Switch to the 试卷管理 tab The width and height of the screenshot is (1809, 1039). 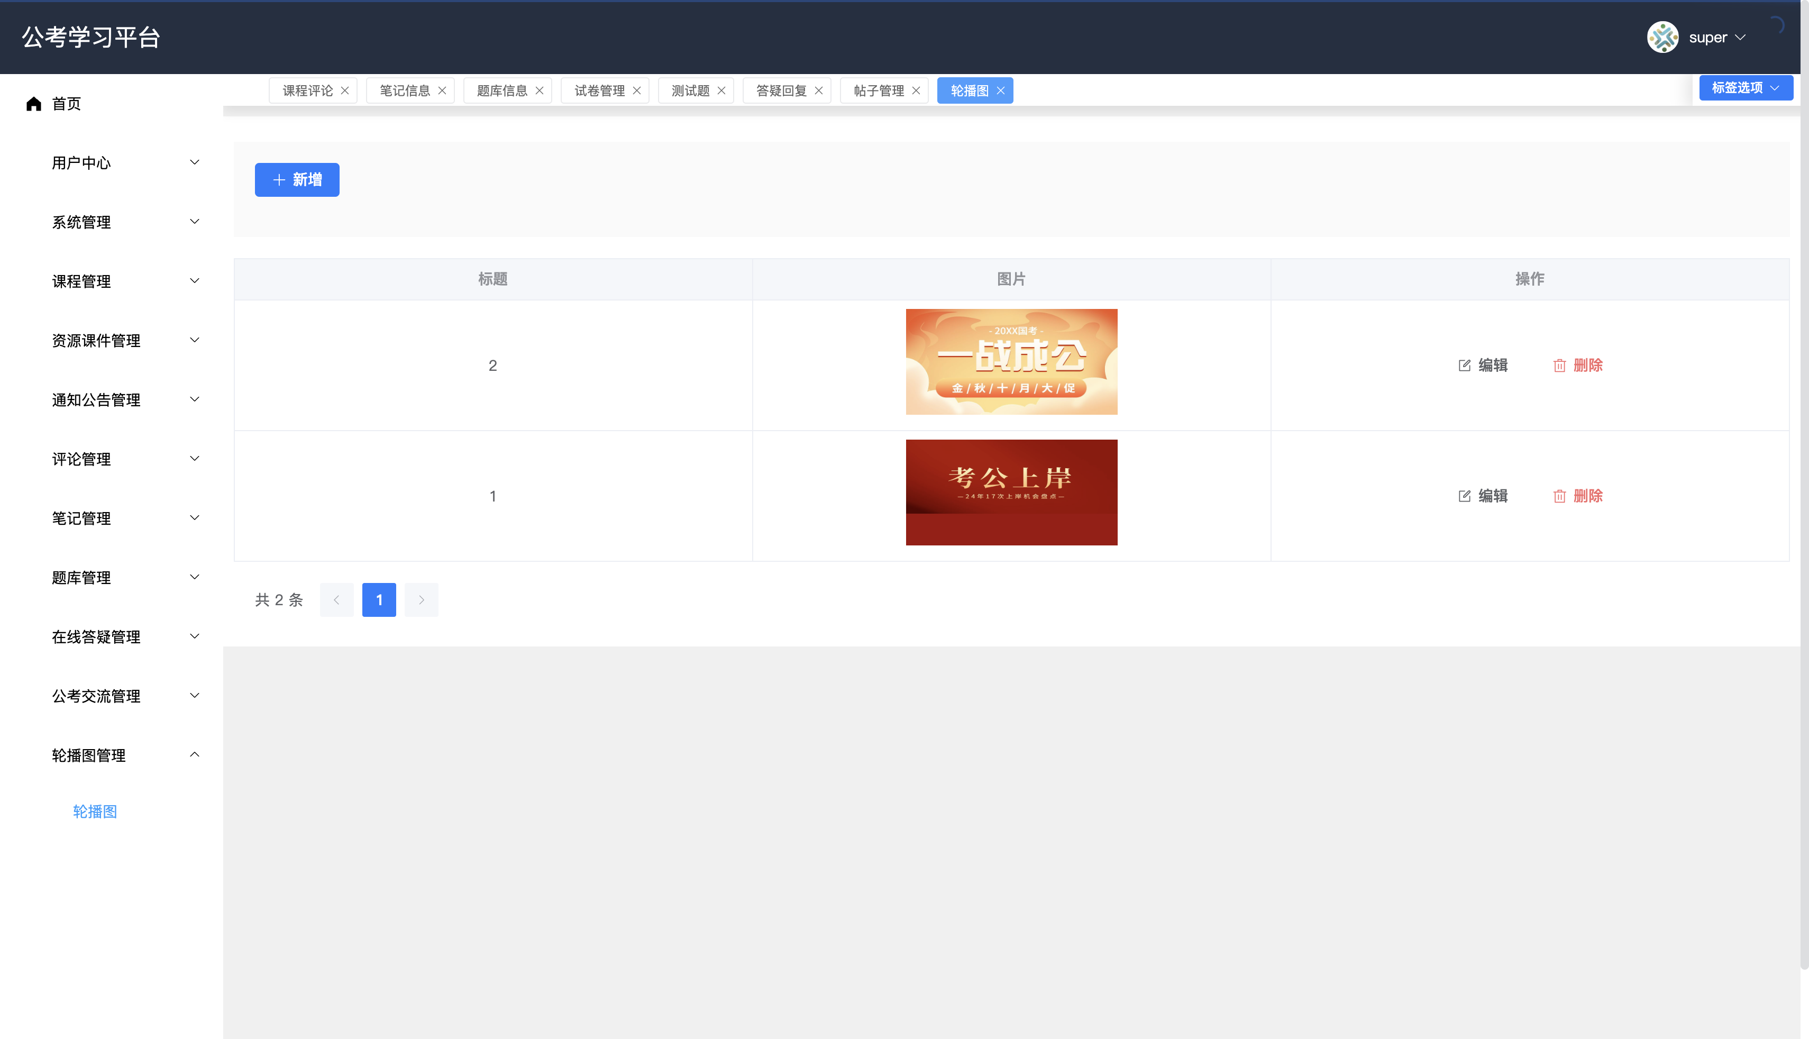[598, 90]
